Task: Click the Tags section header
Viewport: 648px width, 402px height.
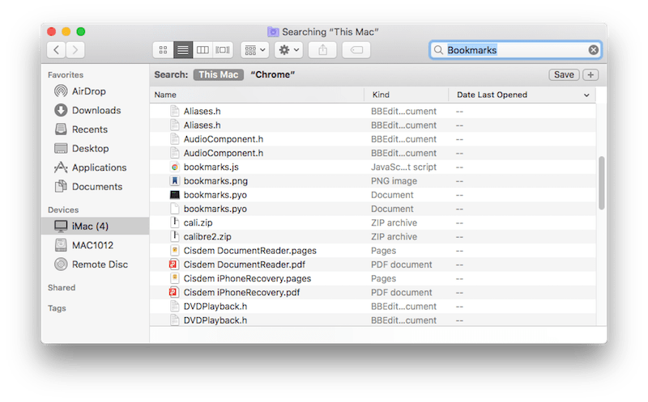Action: [x=57, y=308]
